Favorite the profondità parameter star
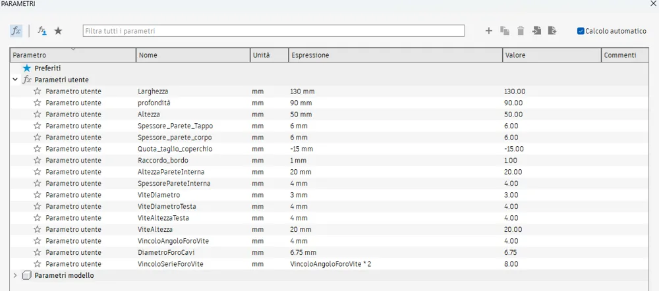 tap(37, 103)
